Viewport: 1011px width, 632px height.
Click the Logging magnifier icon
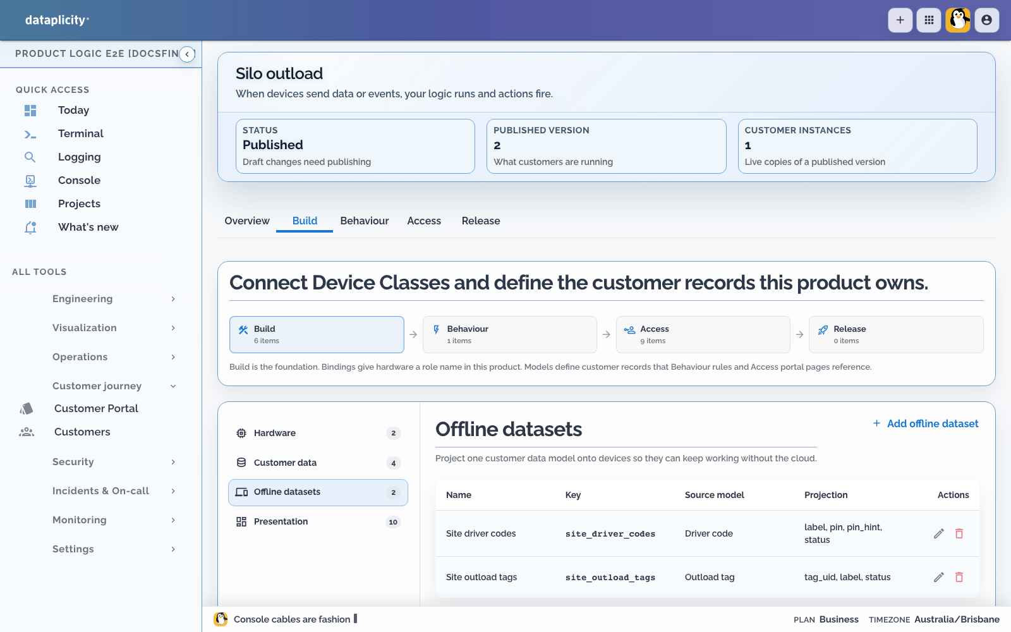(x=30, y=157)
